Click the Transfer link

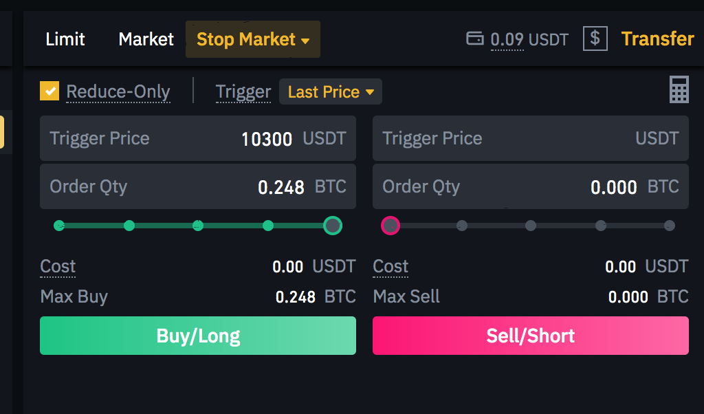click(657, 39)
